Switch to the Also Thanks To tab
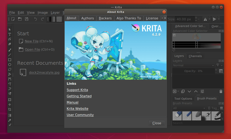The width and height of the screenshot is (231, 139). (x=129, y=18)
